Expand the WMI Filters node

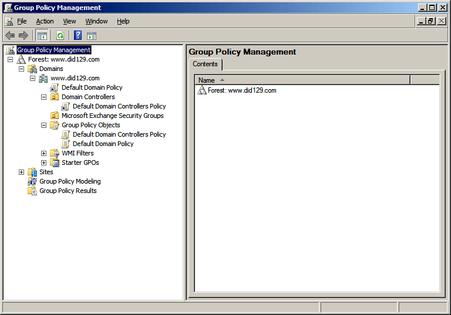(43, 154)
